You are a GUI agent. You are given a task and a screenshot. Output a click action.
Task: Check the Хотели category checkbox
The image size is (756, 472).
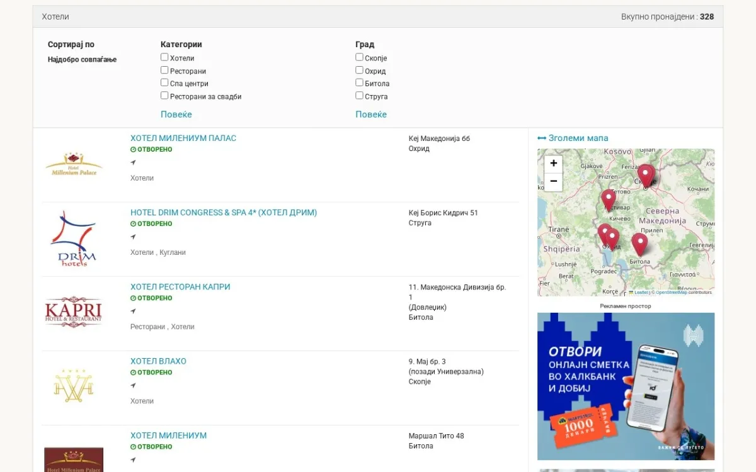click(x=164, y=57)
